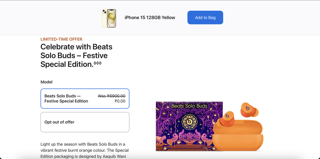Click the Model section label
This screenshot has width=320, height=159.
46,82
